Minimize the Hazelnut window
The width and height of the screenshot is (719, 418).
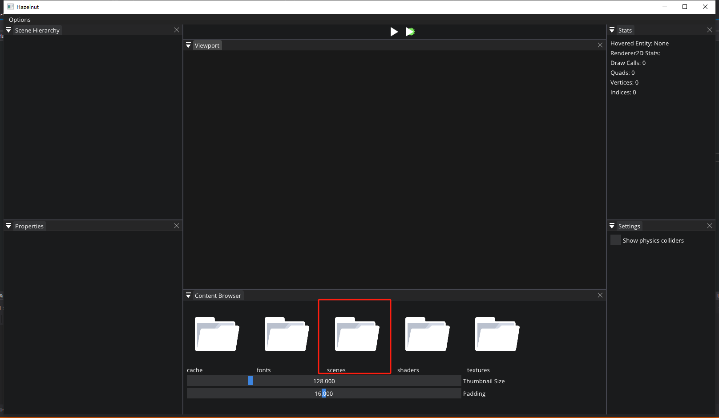(665, 7)
